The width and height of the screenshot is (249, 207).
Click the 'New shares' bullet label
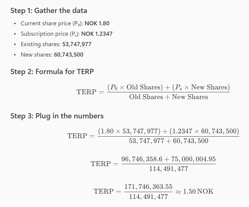[36, 55]
